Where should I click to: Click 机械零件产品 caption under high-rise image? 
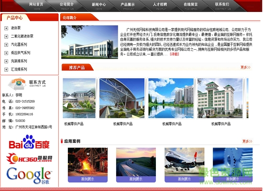pyautogui.click(x=172, y=124)
